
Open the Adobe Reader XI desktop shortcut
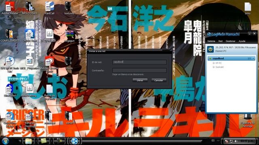click(x=10, y=9)
